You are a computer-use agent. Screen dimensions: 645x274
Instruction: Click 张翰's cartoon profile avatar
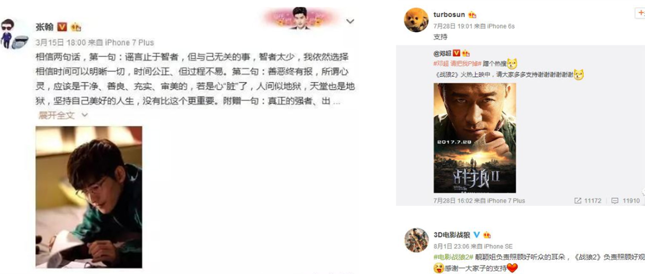(13, 34)
